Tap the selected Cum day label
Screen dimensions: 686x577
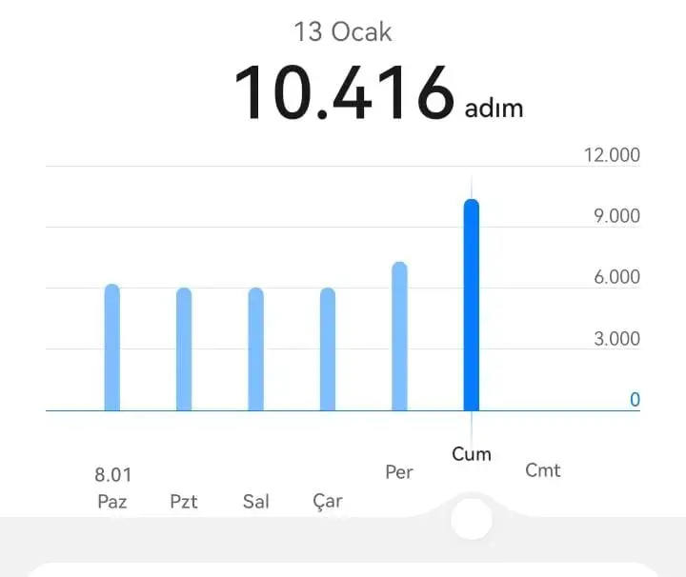pos(471,454)
